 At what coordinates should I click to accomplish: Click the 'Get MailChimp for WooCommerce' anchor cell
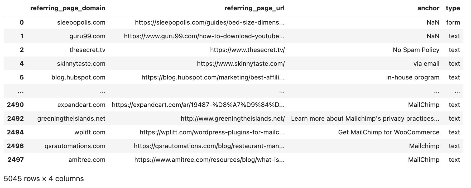tap(389, 132)
